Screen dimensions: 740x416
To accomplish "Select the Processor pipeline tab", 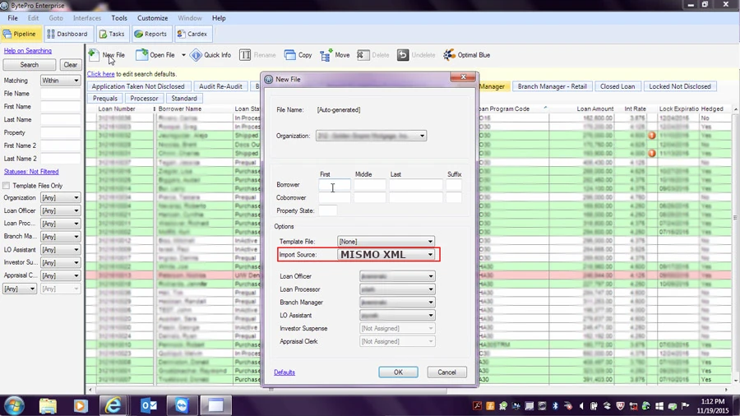I will (144, 98).
